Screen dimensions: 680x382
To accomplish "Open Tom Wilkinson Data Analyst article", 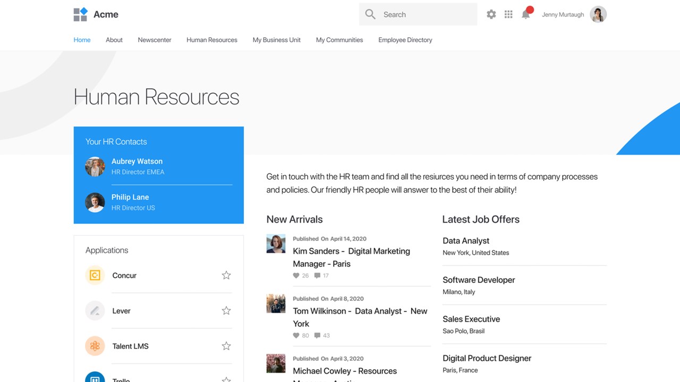I will [x=360, y=317].
